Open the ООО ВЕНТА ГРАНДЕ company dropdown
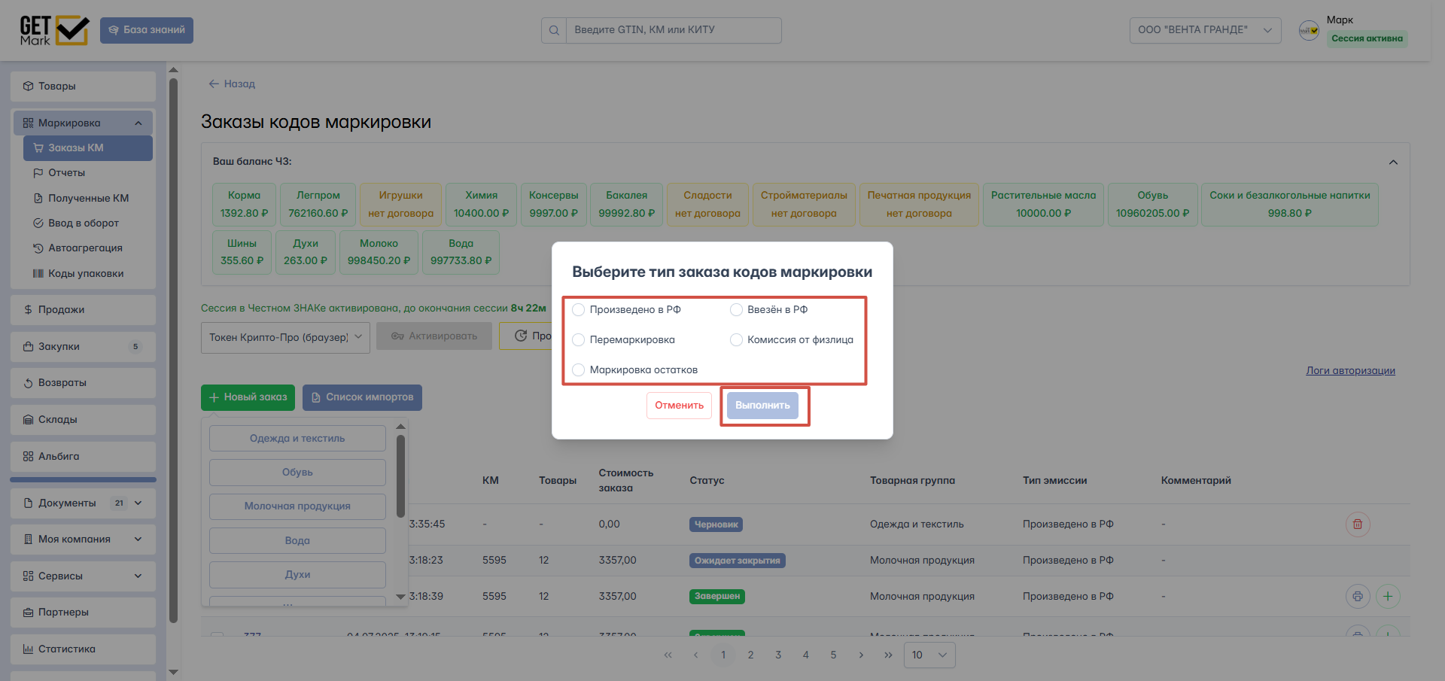The image size is (1445, 681). [x=1204, y=31]
